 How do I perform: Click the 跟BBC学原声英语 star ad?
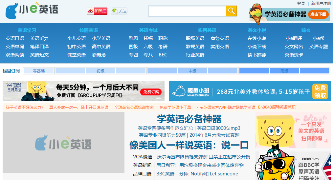(293, 166)
